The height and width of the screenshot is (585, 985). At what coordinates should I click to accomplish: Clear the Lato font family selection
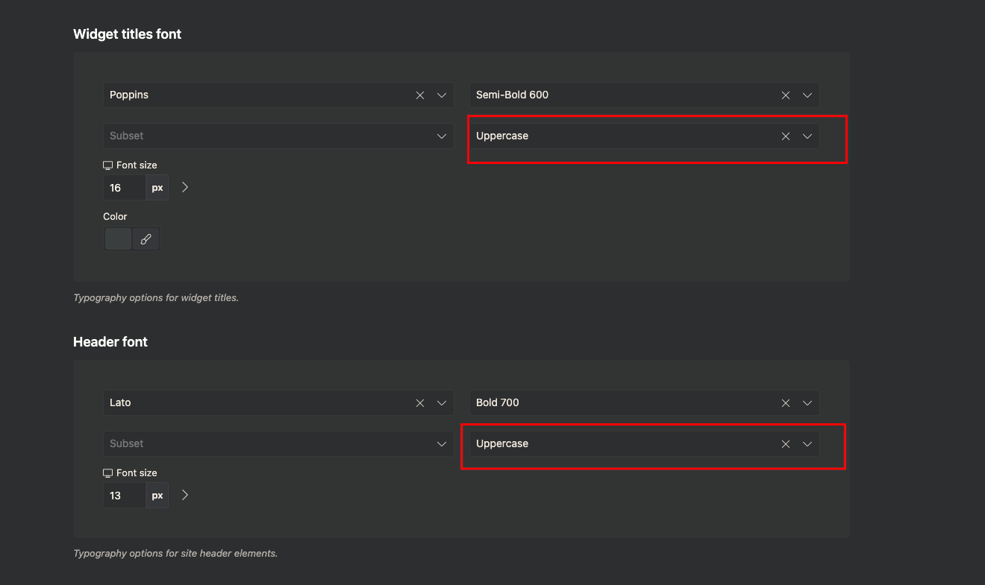point(420,403)
